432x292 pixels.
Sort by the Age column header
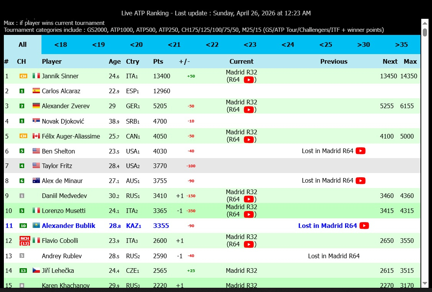(114, 61)
